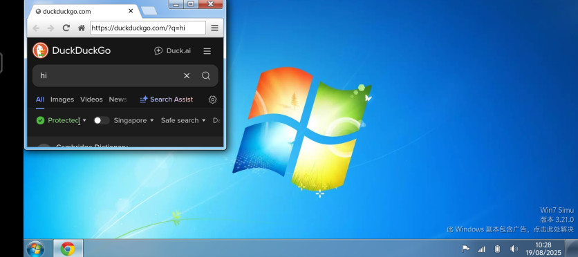Image resolution: width=578 pixels, height=257 pixels.
Task: Click the browser back arrow
Action: [36, 28]
